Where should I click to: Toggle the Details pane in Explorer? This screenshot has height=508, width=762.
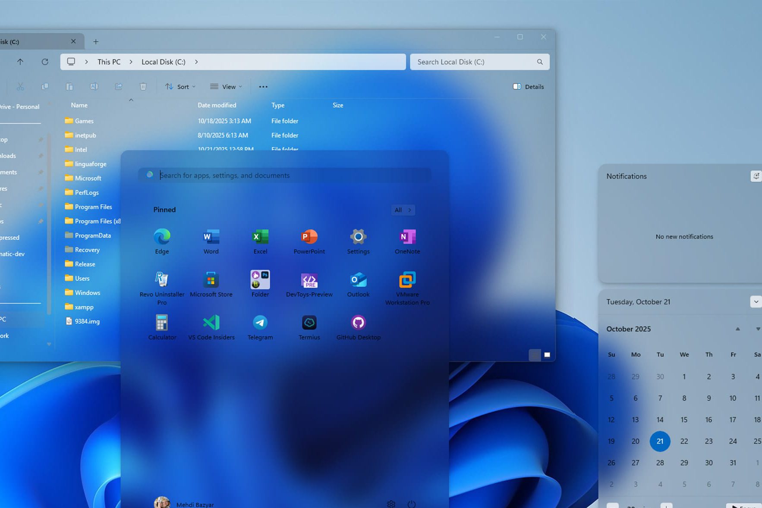click(528, 87)
